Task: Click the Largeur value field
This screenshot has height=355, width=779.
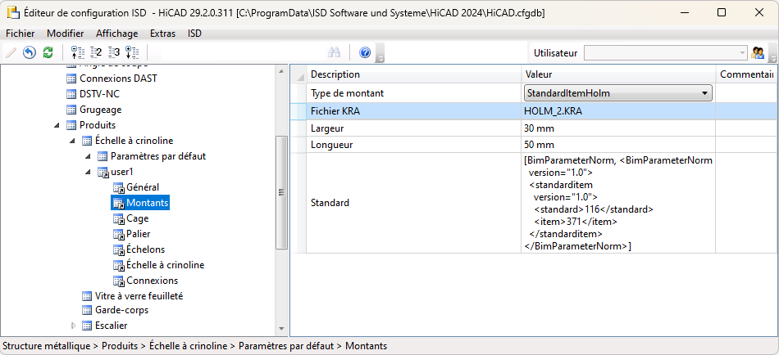Action: [618, 128]
